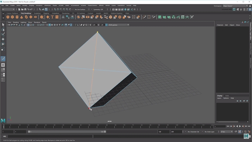This screenshot has width=252, height=142.
Task: Open the 24 fps frame rate dropdown
Action: tap(227, 132)
